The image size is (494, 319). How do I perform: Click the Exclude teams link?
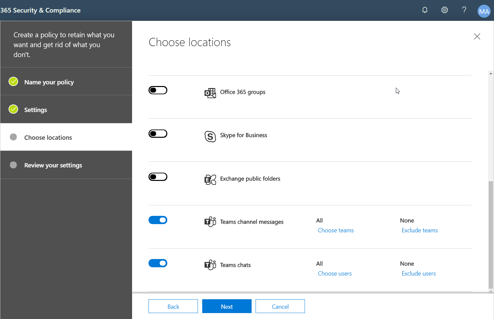point(420,230)
